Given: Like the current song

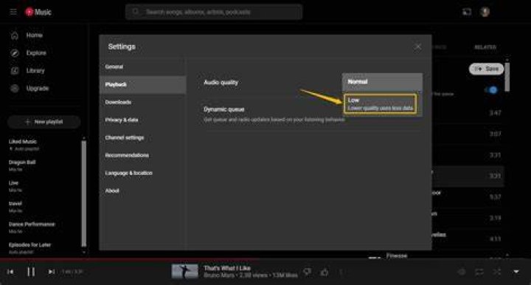Looking at the screenshot, I should (x=324, y=272).
